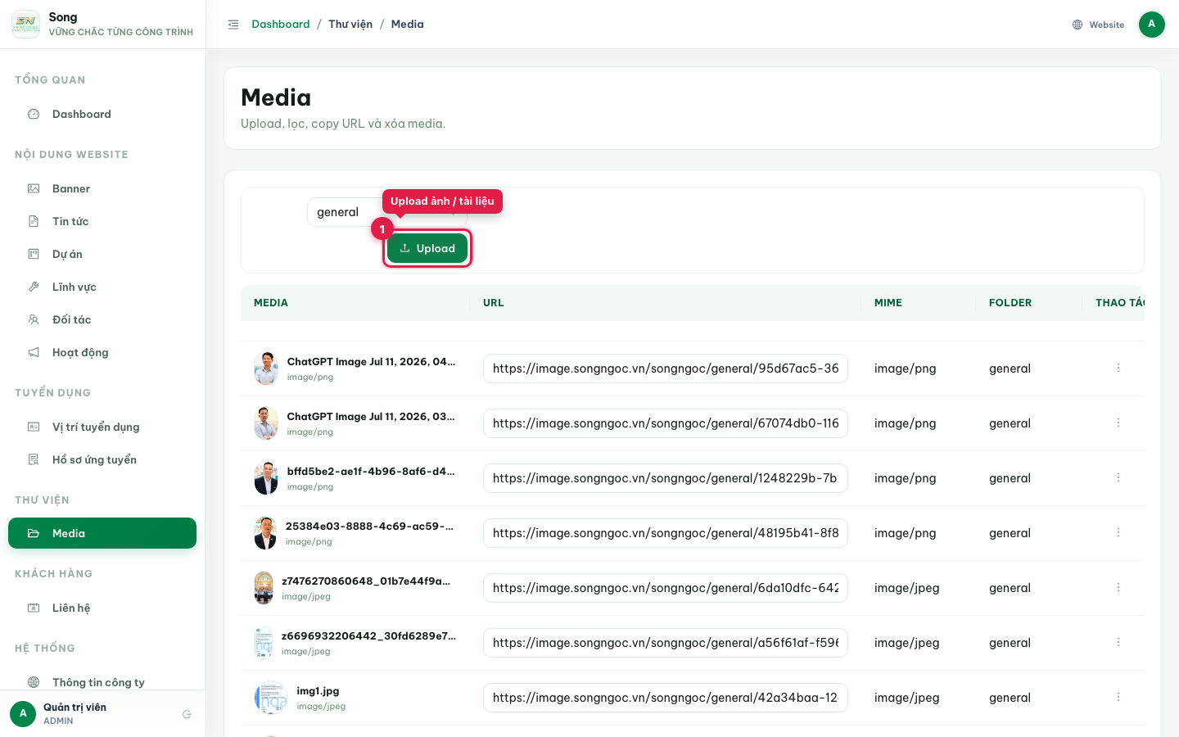Follow the Dashboard breadcrumb link
The image size is (1179, 737).
[x=281, y=24]
